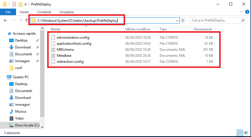Open Desktop under Accesso rapido
251x137 pixels.
click(21, 40)
